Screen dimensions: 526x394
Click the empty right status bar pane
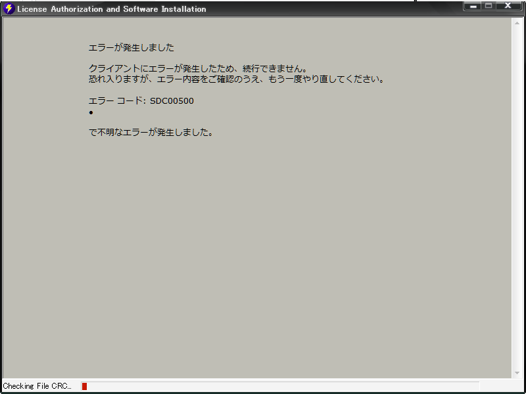[501, 386]
